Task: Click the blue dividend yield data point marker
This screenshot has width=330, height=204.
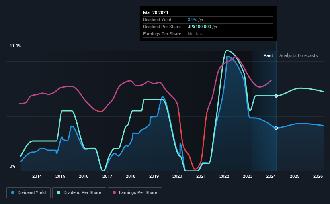Action: click(x=276, y=128)
